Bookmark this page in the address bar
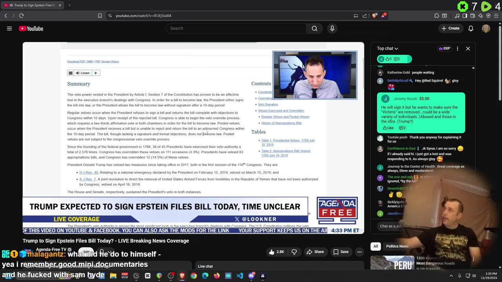 (100, 16)
